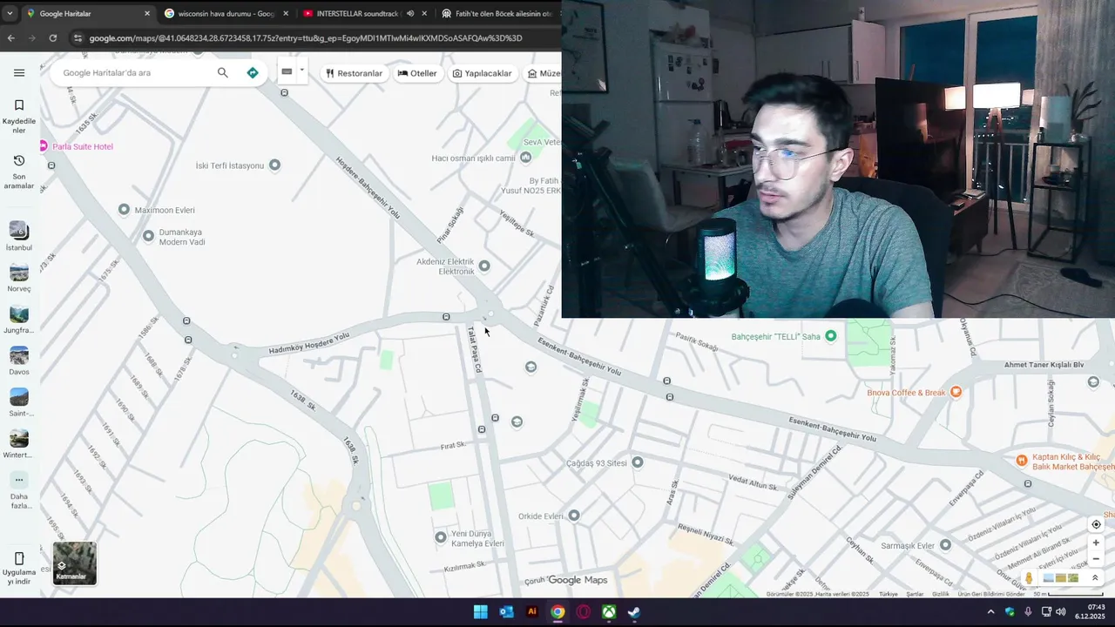Filter by Oteller chip
1115x627 pixels.
click(x=417, y=73)
